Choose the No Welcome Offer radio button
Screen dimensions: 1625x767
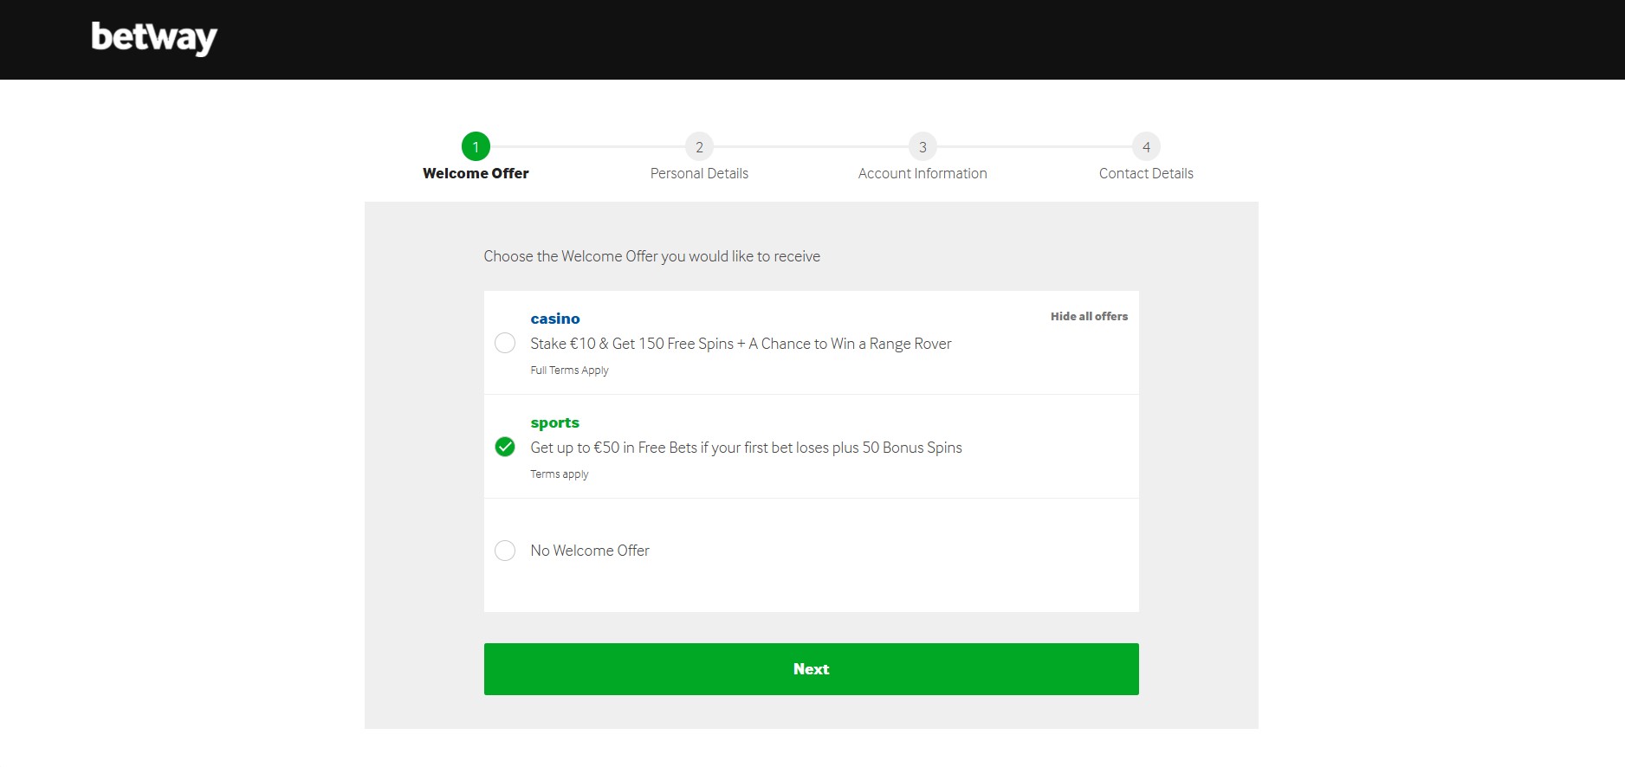pos(505,551)
